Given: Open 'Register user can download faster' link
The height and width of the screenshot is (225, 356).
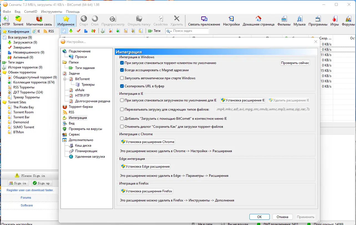Looking at the screenshot, I should click(x=30, y=190).
